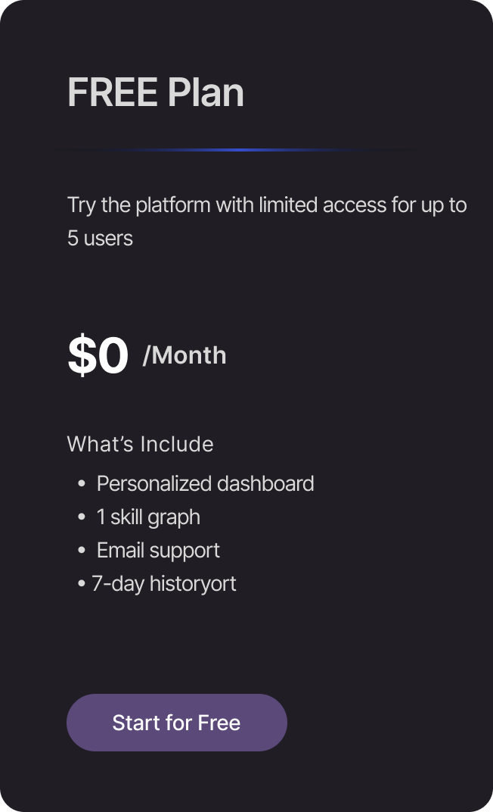Click the word Plan in the heading
Viewport: 493px width, 812px height.
point(206,92)
